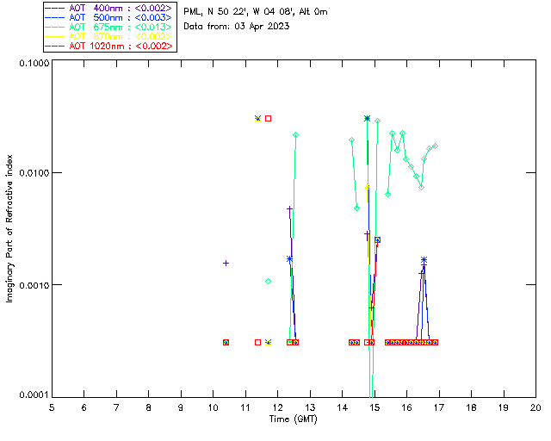
Task: Click the x-axis tick label 20
Action: [x=536, y=407]
